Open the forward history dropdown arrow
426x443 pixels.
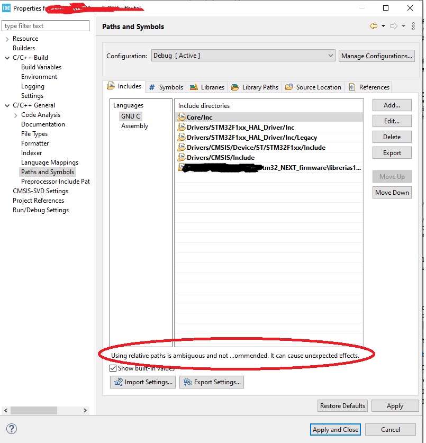point(404,26)
